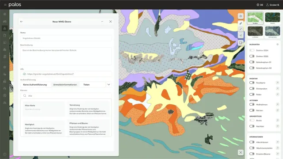Viewport: 283px width, 159px height.
Task: Toggle the Drohne-2024 image layer
Action: (x=252, y=50)
